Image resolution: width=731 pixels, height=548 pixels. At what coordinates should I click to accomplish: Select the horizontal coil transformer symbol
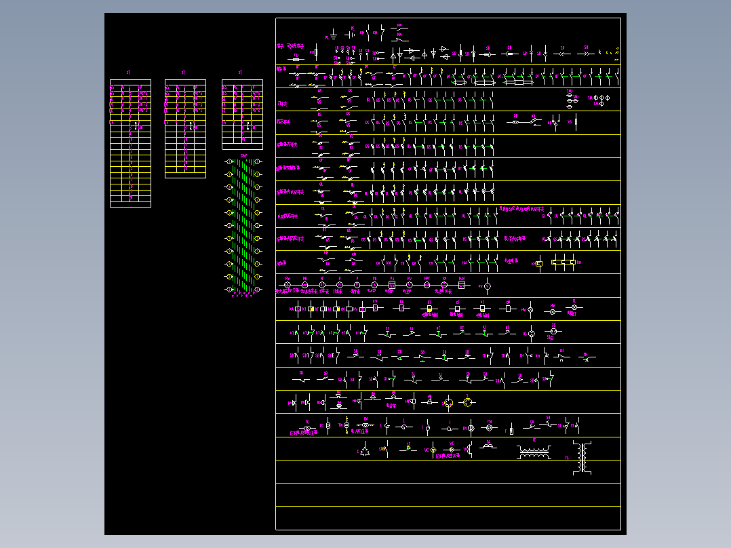pos(534,451)
